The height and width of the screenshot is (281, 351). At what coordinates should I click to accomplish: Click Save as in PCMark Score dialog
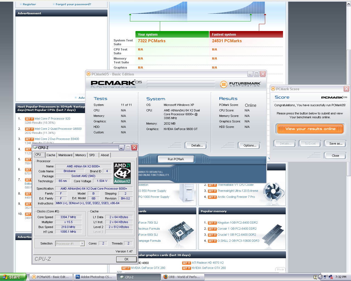pos(336,144)
